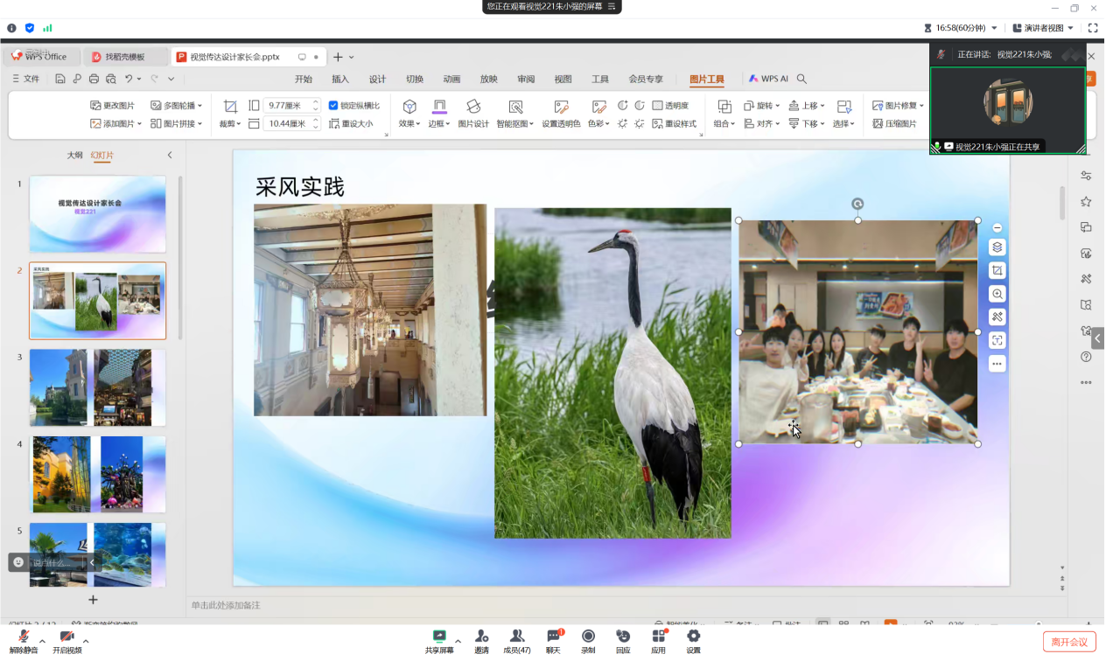Click the reset size (重设大小) button

click(x=351, y=124)
